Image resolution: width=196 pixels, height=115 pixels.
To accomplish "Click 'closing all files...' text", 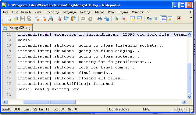I will click(x=103, y=78).
